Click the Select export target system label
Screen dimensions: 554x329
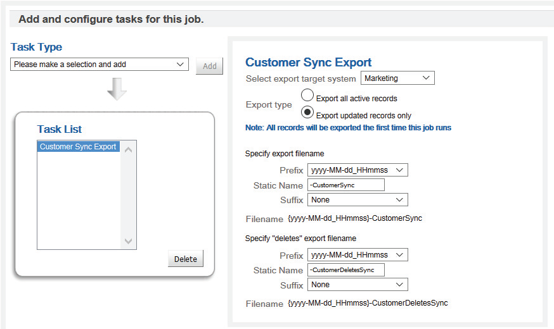tap(300, 78)
